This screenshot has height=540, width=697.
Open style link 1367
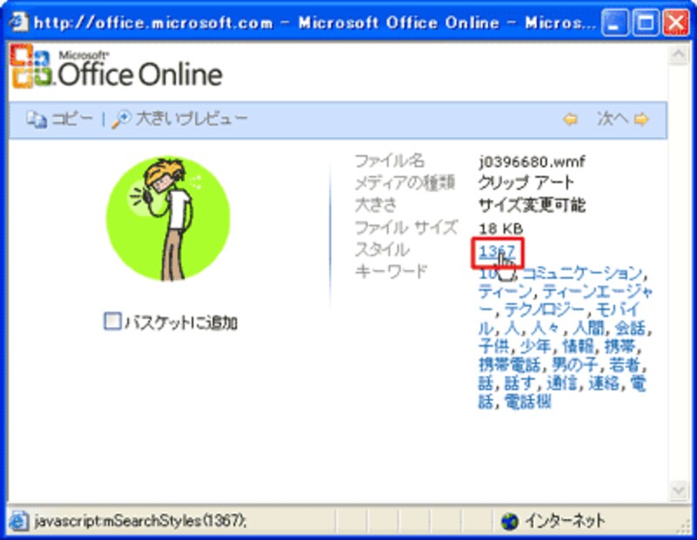click(497, 252)
